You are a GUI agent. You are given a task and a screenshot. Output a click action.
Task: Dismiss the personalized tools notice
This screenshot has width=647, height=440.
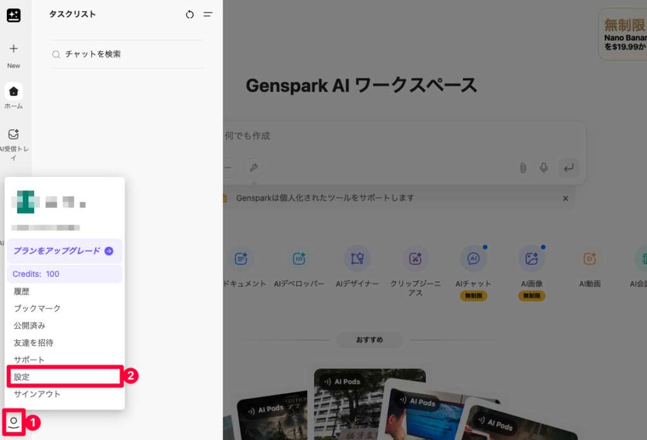point(565,199)
